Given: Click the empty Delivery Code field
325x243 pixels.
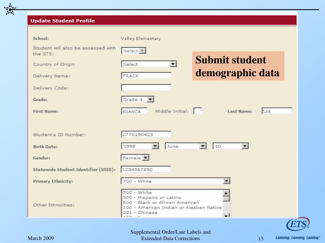Looking at the screenshot, I should [x=146, y=88].
